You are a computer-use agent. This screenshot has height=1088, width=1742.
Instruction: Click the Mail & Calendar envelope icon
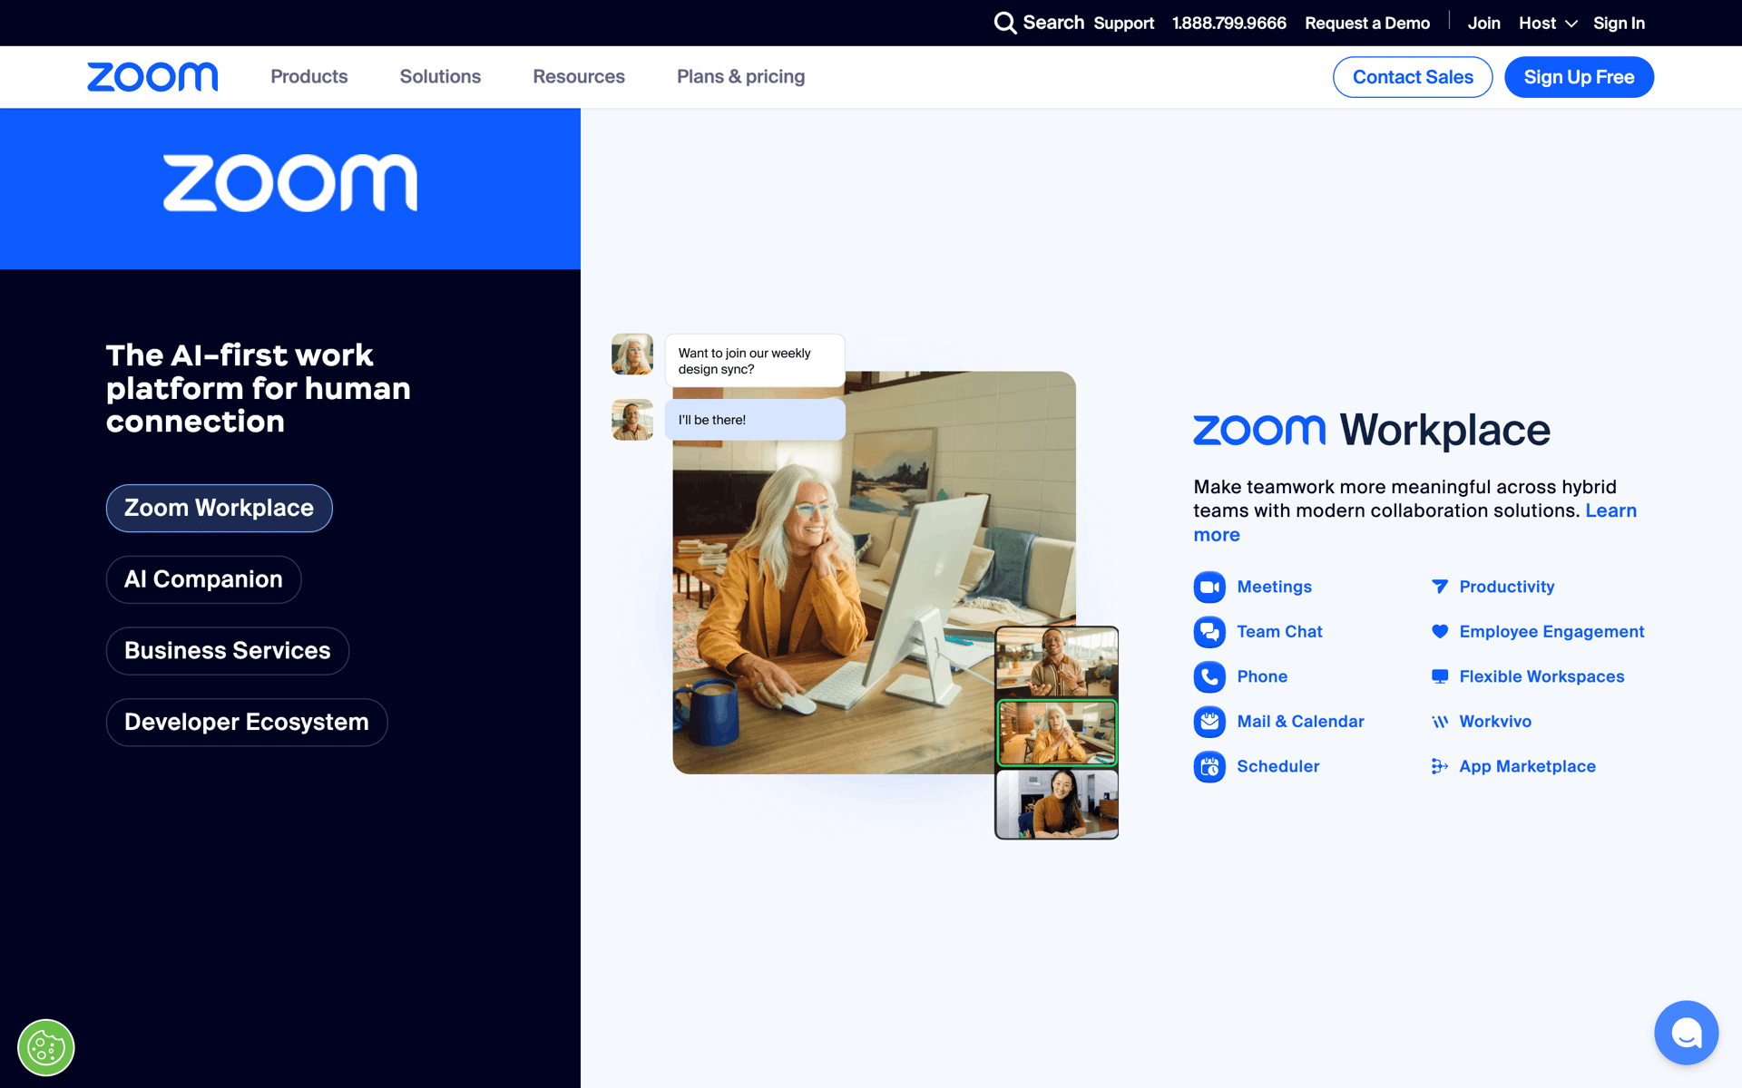(x=1209, y=722)
